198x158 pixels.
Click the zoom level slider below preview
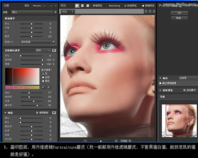pos(101,141)
